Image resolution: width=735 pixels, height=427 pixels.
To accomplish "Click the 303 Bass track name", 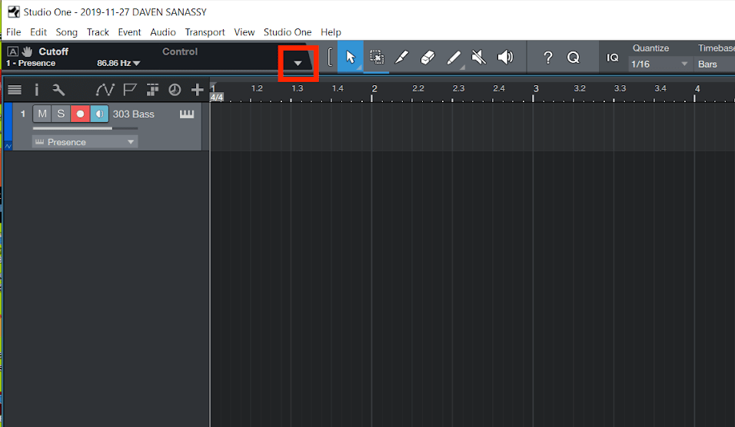I will tap(134, 114).
